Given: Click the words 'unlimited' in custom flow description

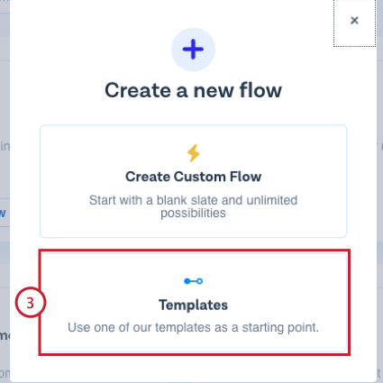Looking at the screenshot, I should click(x=272, y=200).
